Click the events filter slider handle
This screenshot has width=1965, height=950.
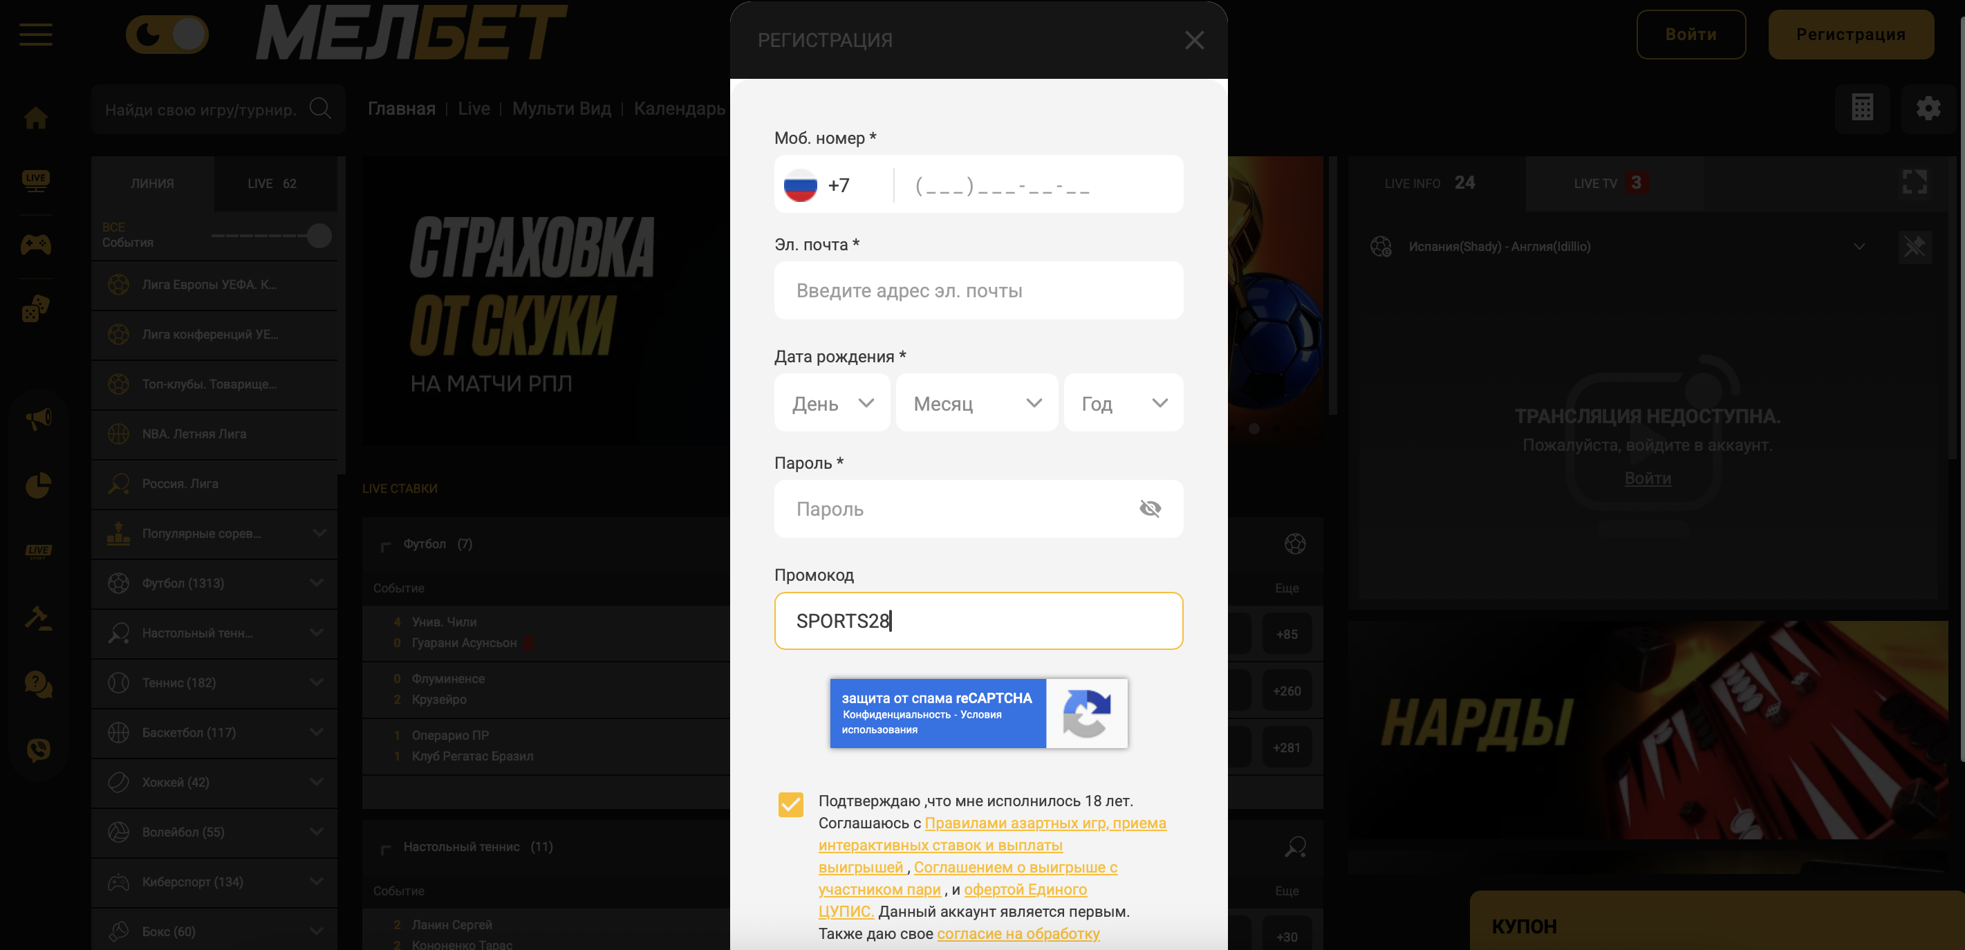[319, 236]
